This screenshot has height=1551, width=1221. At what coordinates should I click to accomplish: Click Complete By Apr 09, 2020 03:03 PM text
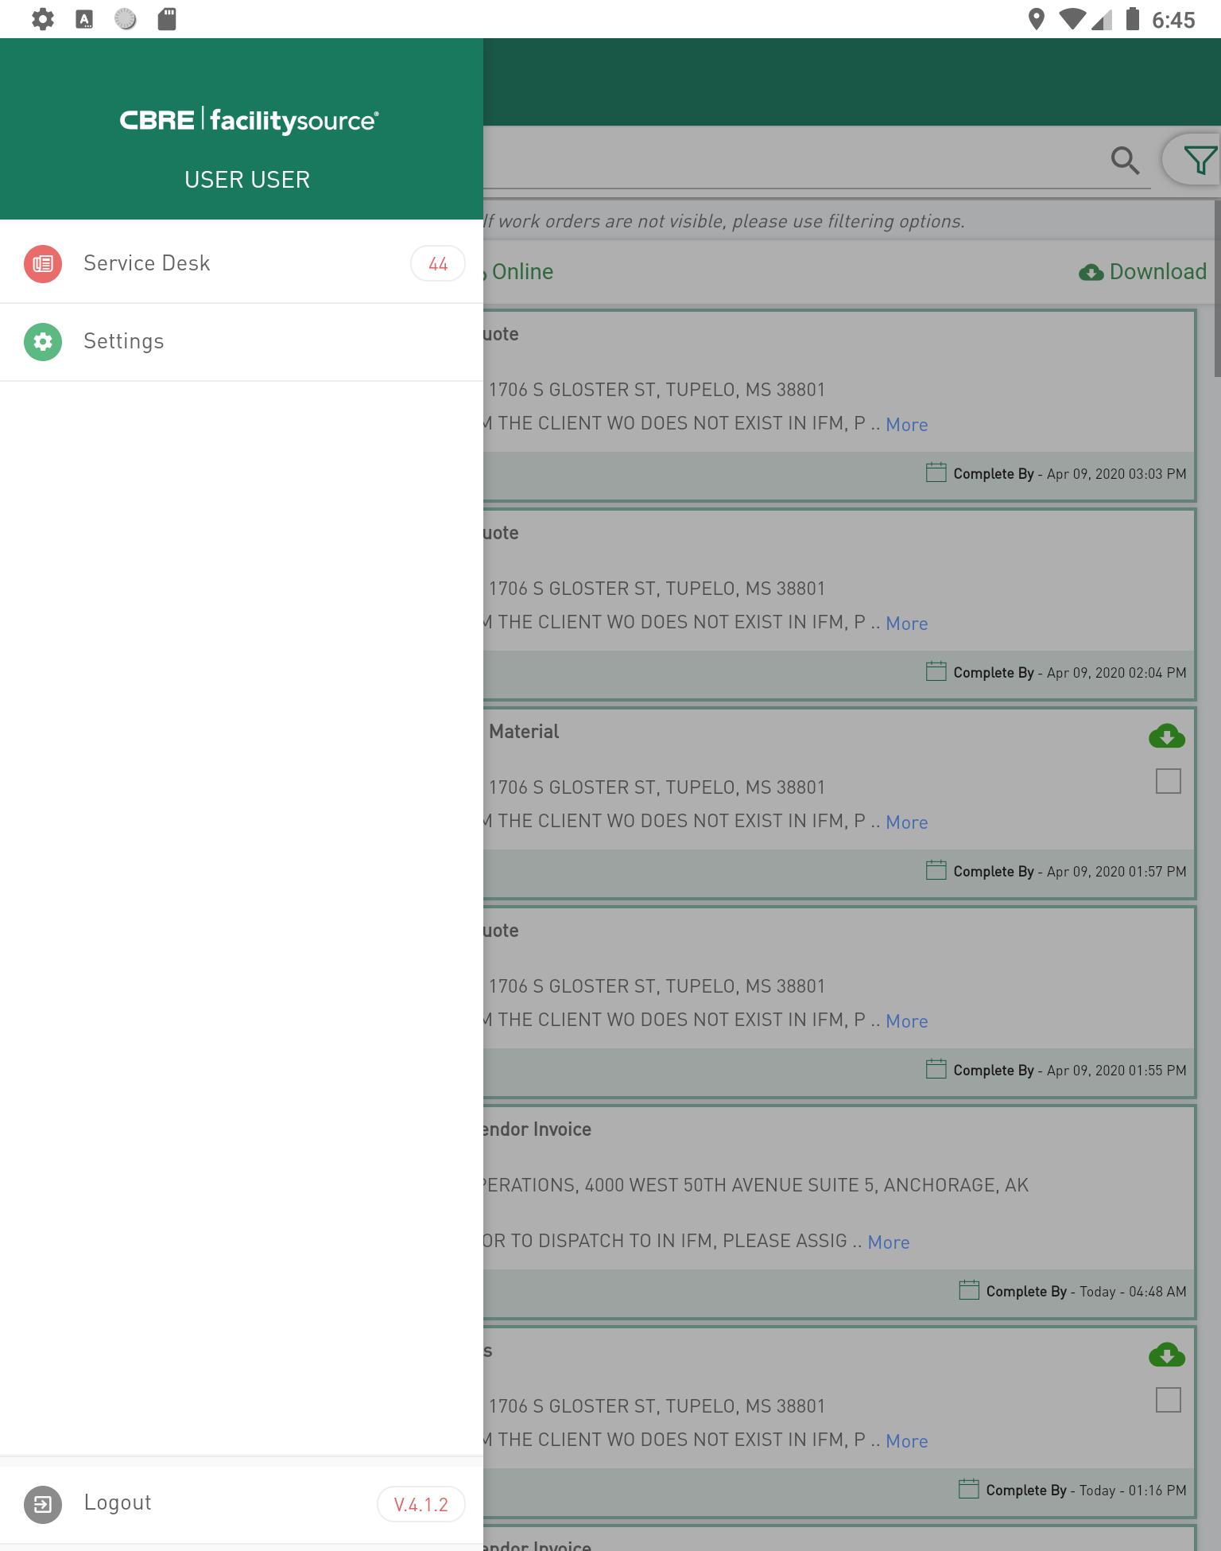(1070, 474)
